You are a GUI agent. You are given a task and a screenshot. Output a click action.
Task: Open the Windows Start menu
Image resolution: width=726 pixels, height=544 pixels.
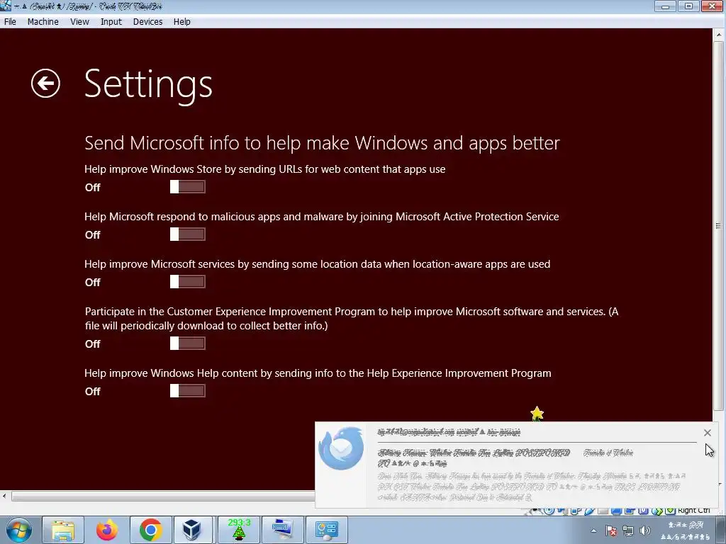coord(18,530)
